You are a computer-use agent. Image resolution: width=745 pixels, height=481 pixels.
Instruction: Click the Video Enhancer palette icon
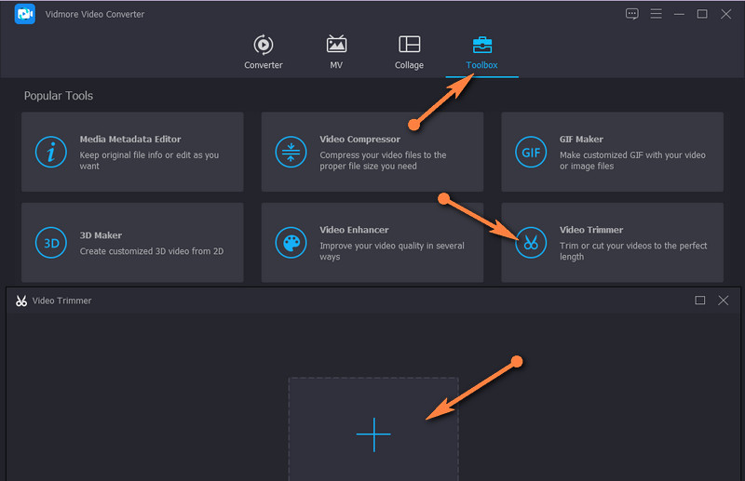[x=291, y=243]
